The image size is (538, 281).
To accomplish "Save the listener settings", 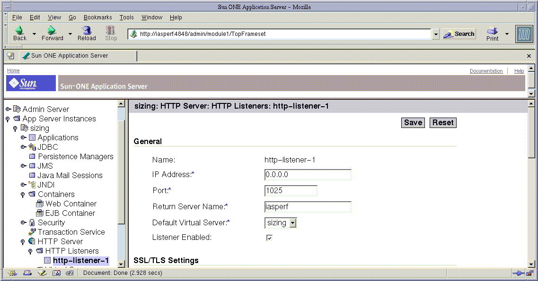I will [413, 122].
